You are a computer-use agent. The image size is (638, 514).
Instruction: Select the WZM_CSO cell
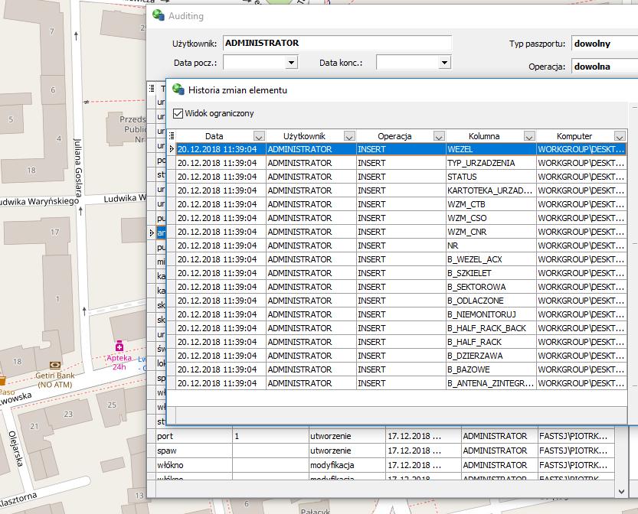[491, 218]
